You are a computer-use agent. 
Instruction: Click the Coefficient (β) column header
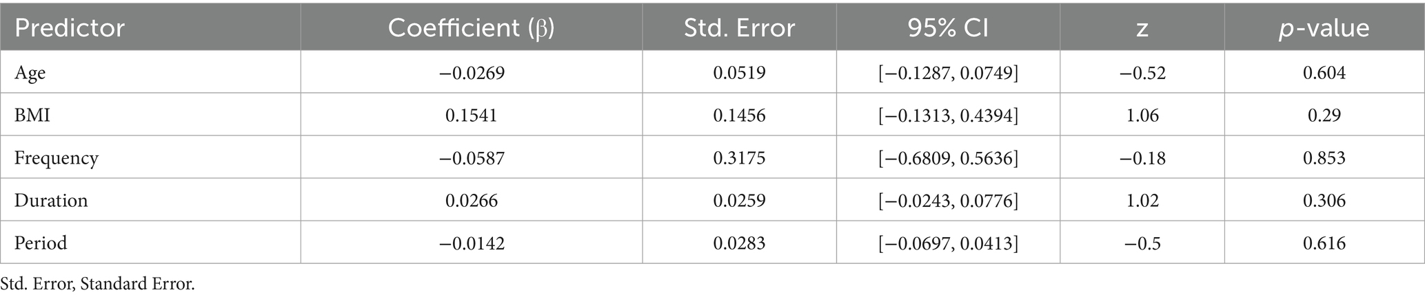tap(471, 28)
